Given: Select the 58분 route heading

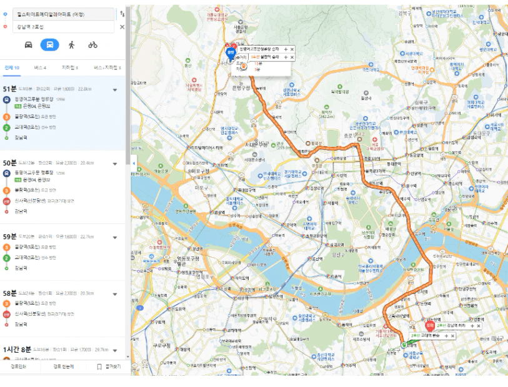Looking at the screenshot, I should click(10, 293).
